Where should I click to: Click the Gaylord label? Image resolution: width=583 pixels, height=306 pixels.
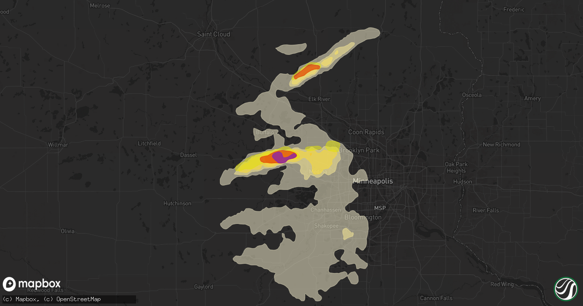(204, 287)
